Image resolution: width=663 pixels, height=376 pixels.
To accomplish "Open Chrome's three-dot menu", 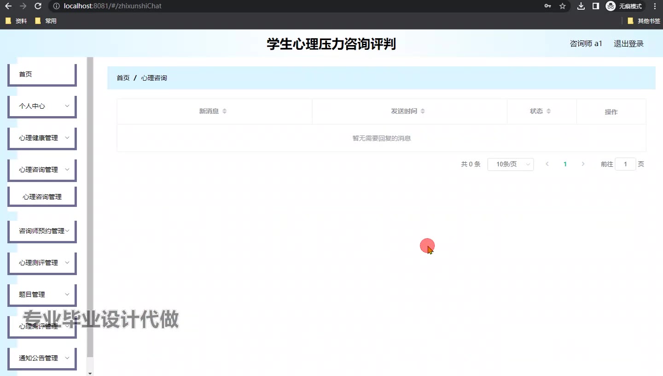I will coord(655,6).
